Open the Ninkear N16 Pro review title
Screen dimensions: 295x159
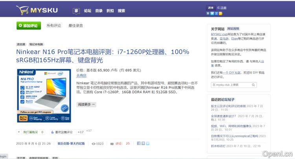103,56
